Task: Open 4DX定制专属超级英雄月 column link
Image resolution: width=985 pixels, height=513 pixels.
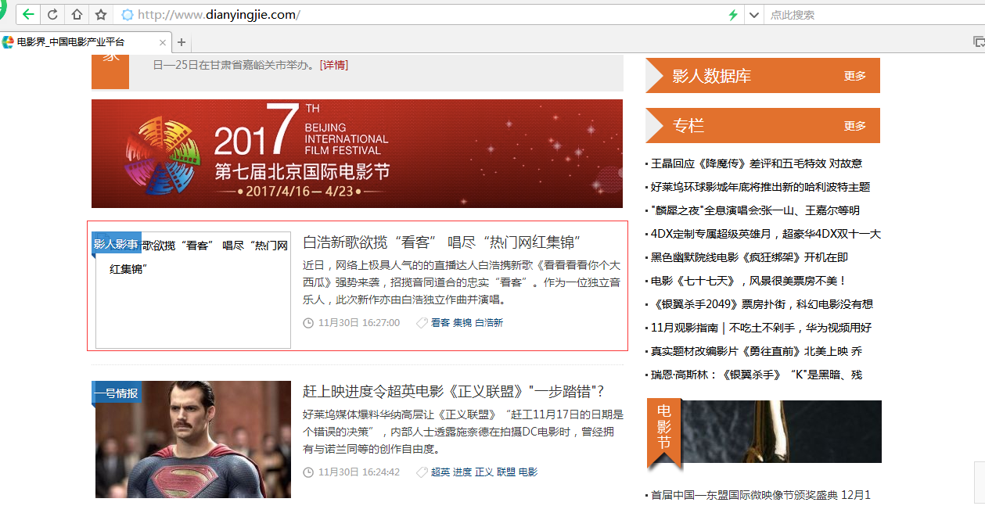Action: (766, 234)
